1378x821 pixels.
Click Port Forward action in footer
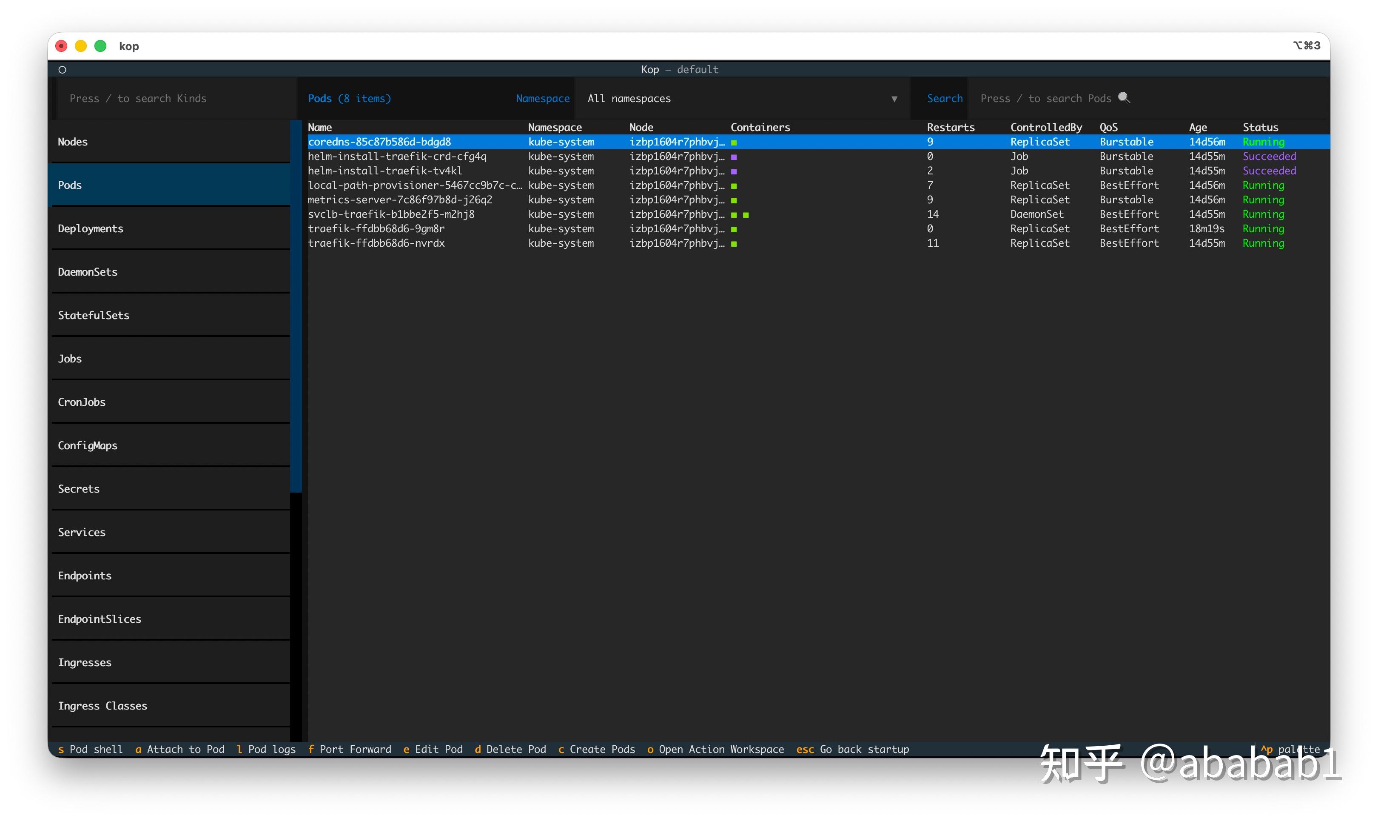coord(350,749)
